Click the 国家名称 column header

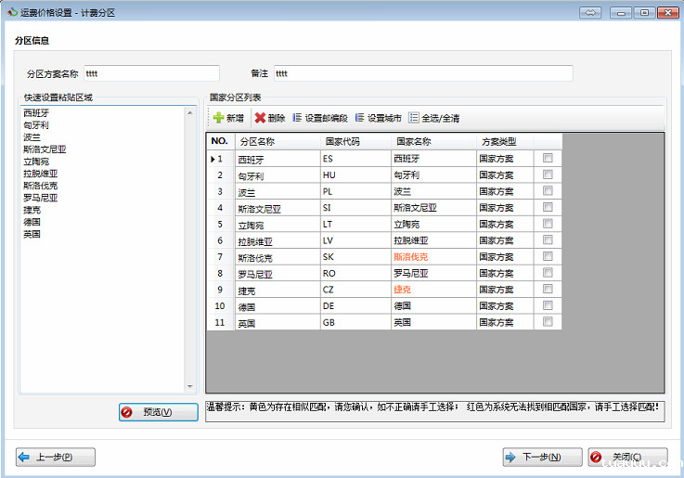tap(434, 141)
